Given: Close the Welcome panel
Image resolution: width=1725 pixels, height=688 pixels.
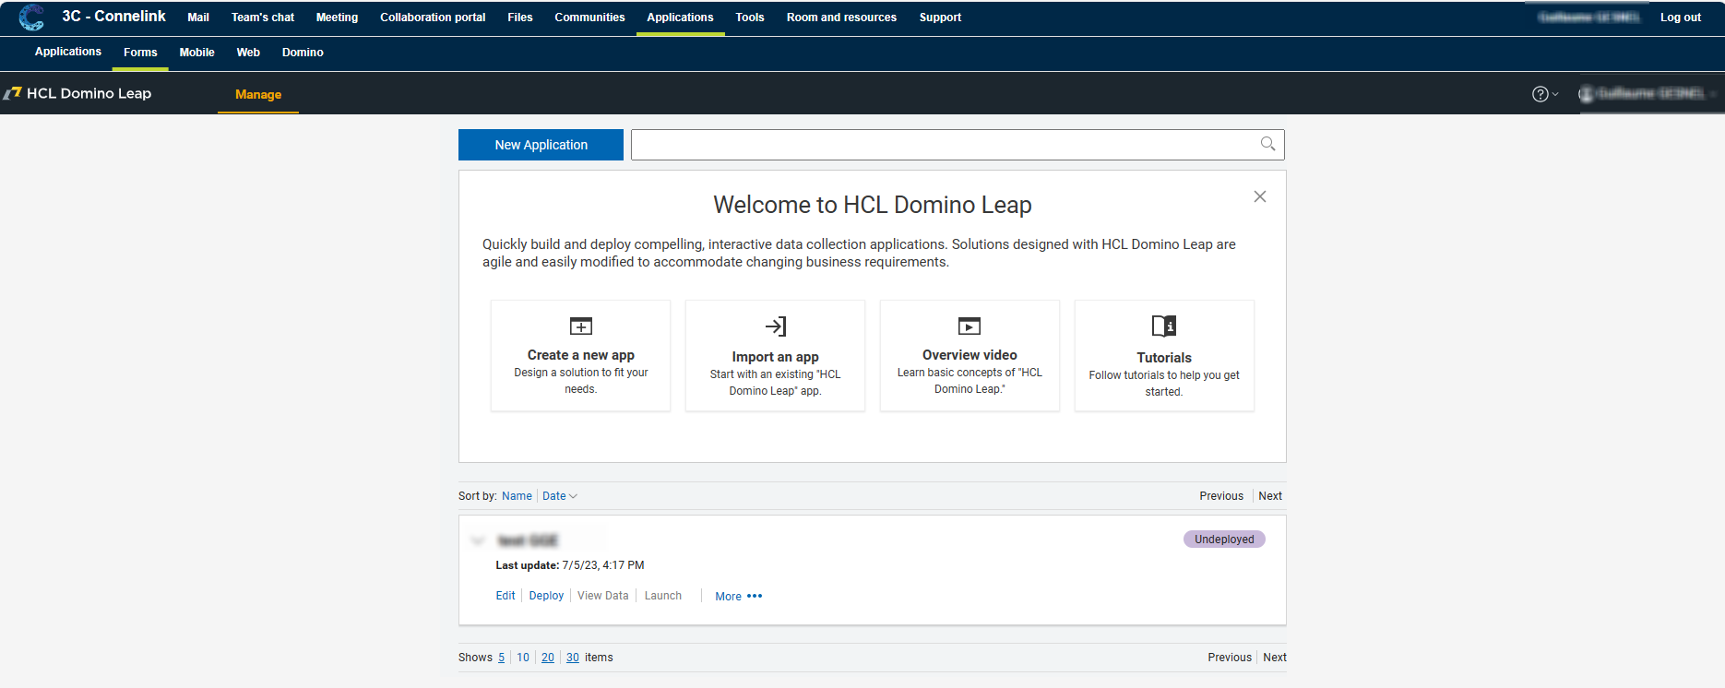Looking at the screenshot, I should click(1259, 196).
